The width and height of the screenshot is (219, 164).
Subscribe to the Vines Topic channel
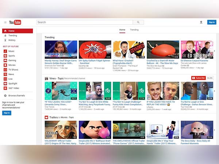[x=199, y=78]
